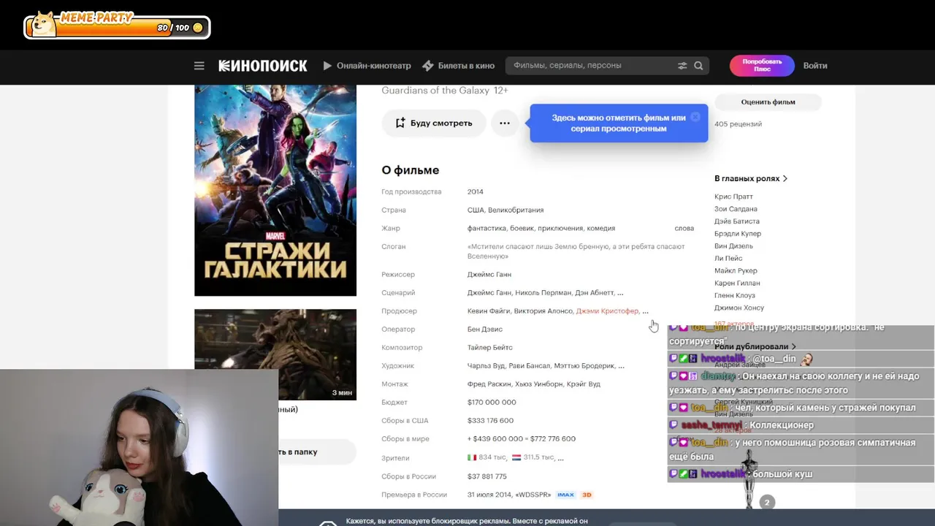Viewport: 935px width, 526px height.
Task: Click the magnifier search icon
Action: [x=698, y=66]
